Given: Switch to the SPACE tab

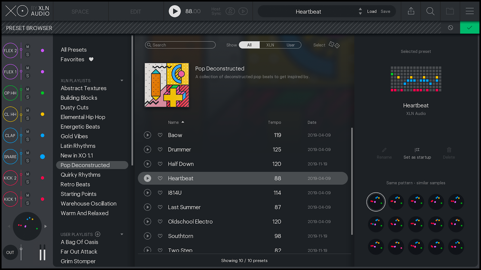Looking at the screenshot, I should tap(80, 12).
